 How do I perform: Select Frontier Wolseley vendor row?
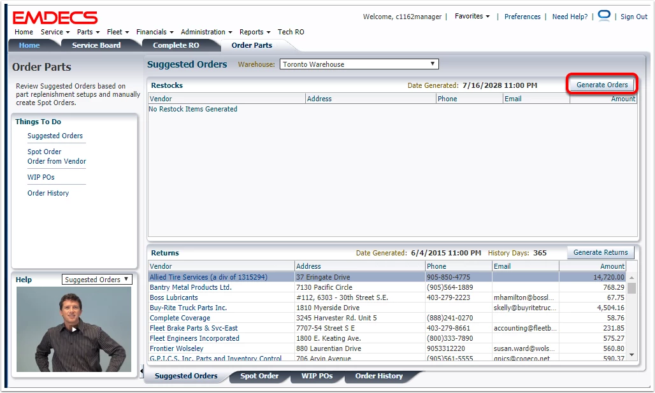387,348
